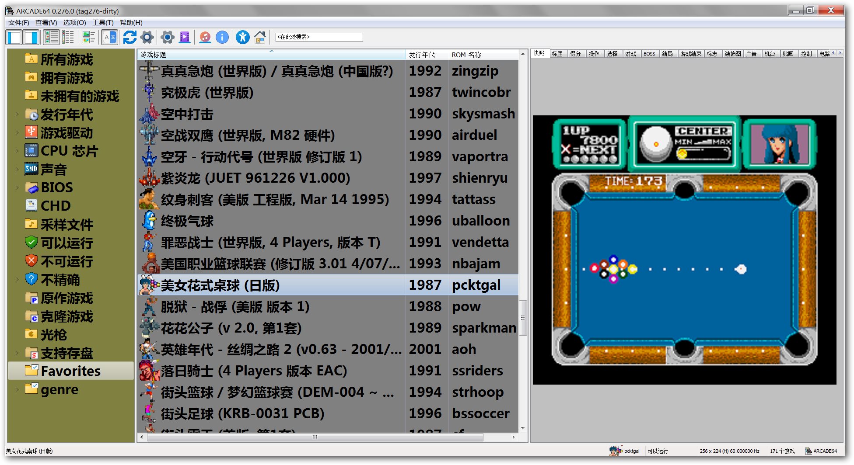Screen dimensions: 854x465
Task: Switch to the 游戏结束 tab
Action: point(691,54)
